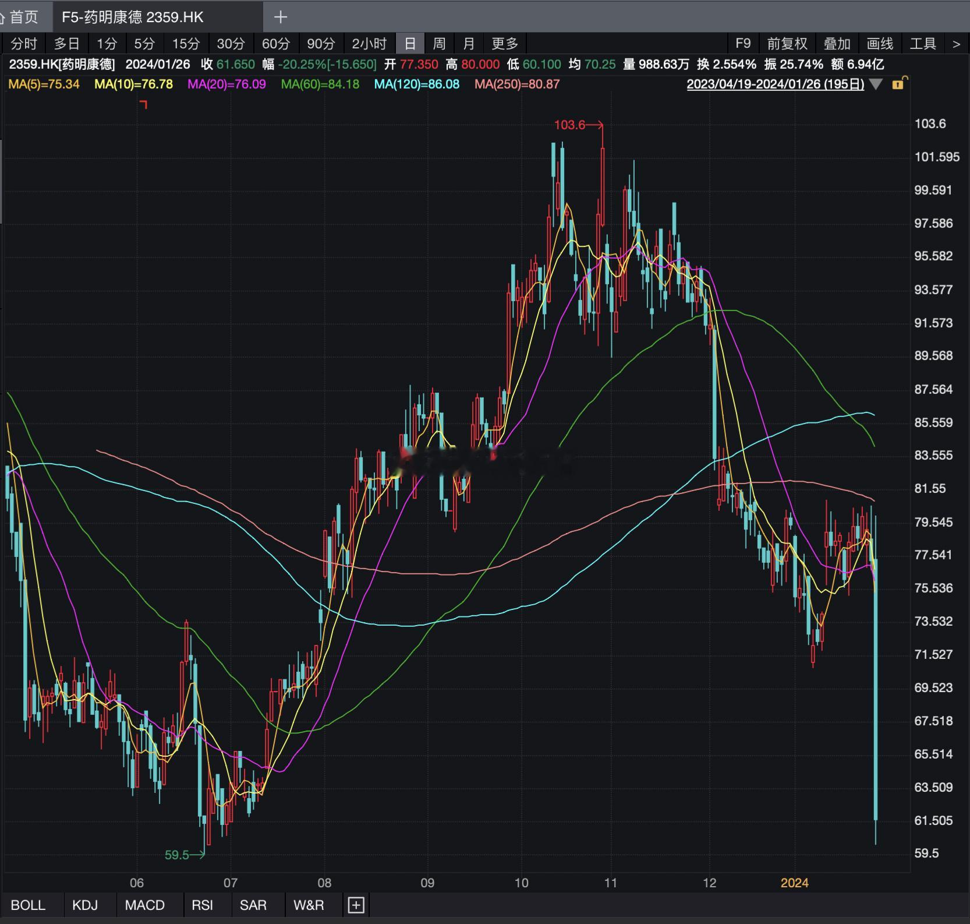Screen dimensions: 970x924
Task: Click MA(5)=75.34 indicator label
Action: [x=44, y=84]
